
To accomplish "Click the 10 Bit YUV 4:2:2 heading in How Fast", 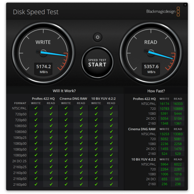I will click(144, 160).
